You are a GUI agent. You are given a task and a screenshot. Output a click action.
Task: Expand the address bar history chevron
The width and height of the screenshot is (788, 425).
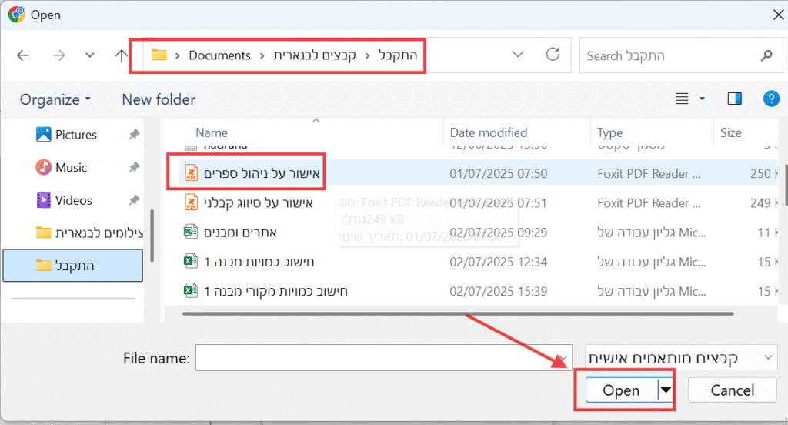coord(518,55)
